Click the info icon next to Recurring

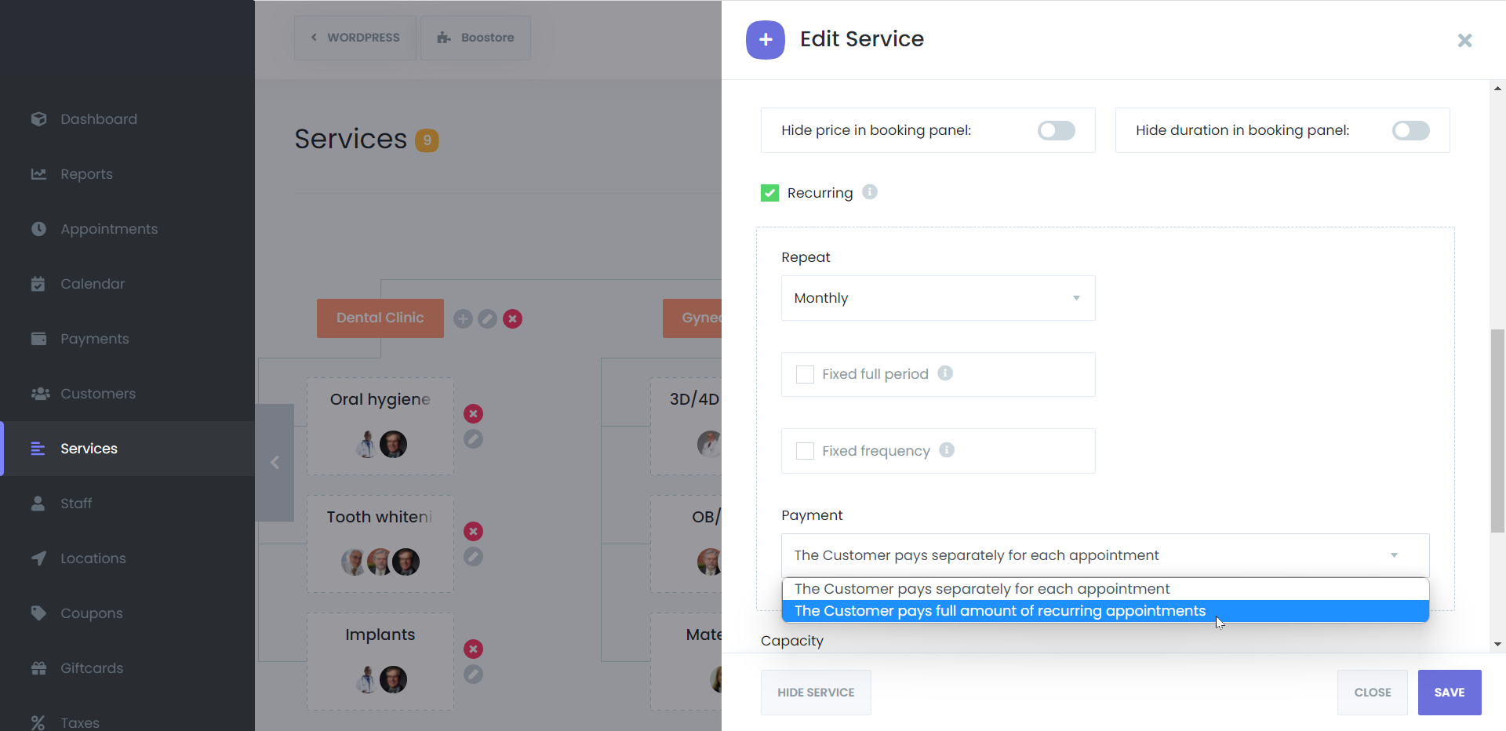click(869, 192)
